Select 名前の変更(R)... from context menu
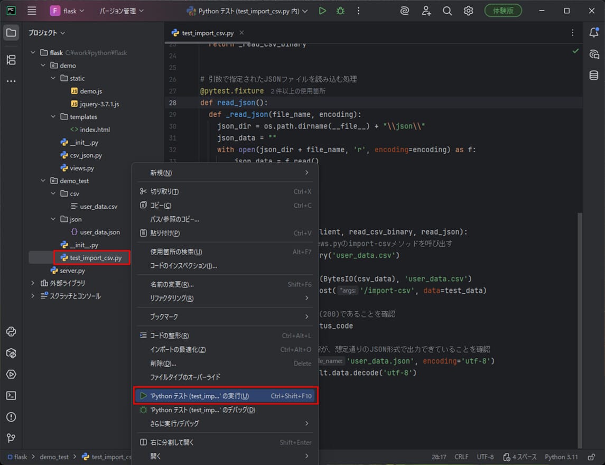This screenshot has width=605, height=465. pyautogui.click(x=172, y=284)
